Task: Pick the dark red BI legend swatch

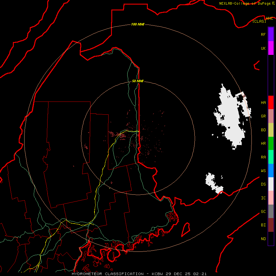Action: (271, 225)
